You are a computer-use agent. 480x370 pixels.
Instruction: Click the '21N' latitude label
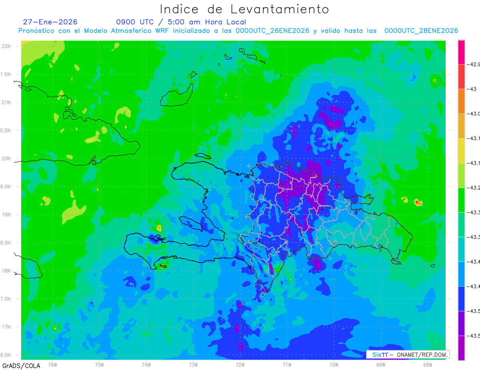tap(6, 102)
